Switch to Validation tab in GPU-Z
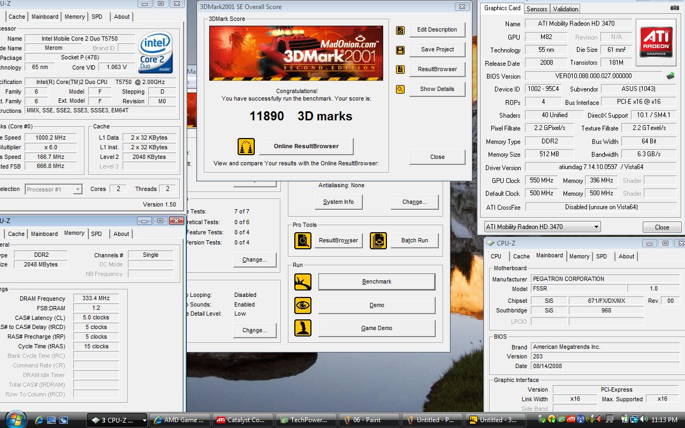The image size is (685, 428). [x=566, y=9]
